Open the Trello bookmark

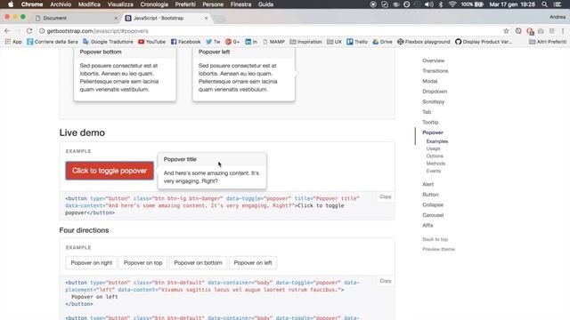(357, 42)
